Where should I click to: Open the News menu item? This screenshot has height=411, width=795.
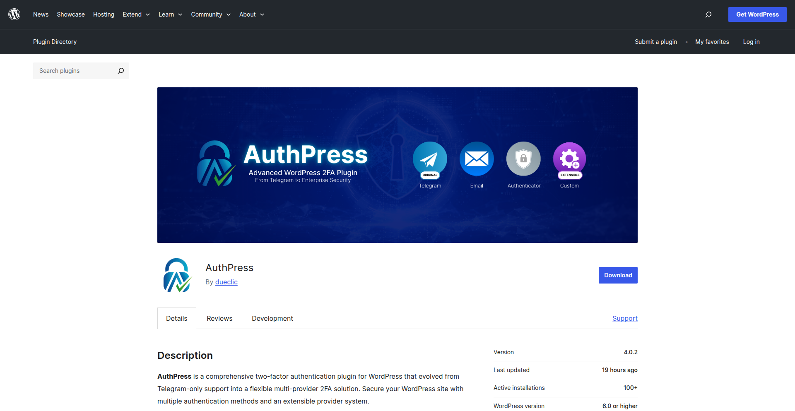pos(41,14)
